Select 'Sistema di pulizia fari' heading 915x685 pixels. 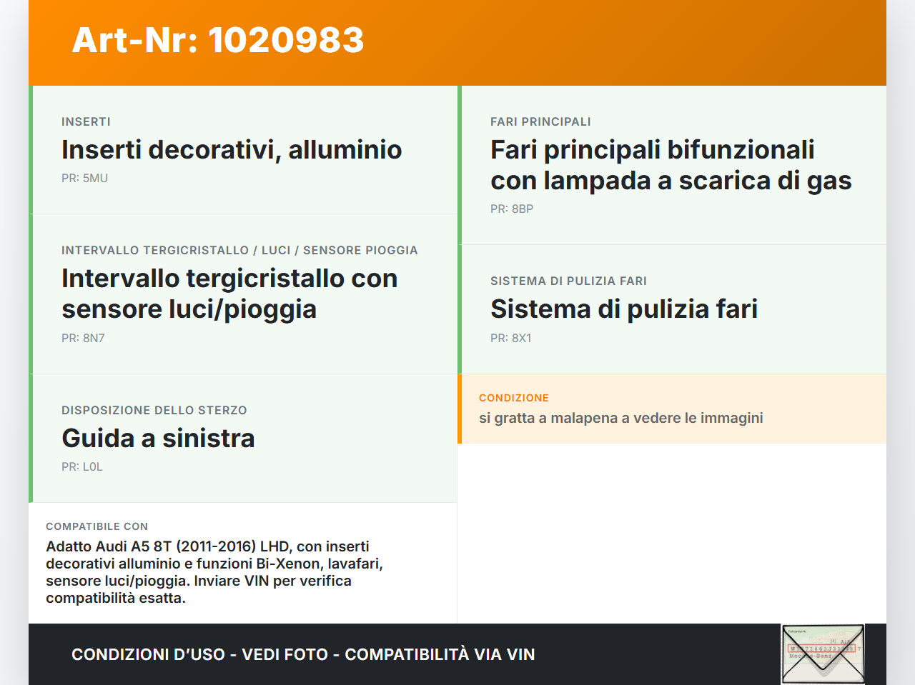click(x=624, y=309)
